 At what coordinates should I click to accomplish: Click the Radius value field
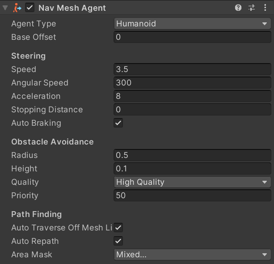coord(192,155)
